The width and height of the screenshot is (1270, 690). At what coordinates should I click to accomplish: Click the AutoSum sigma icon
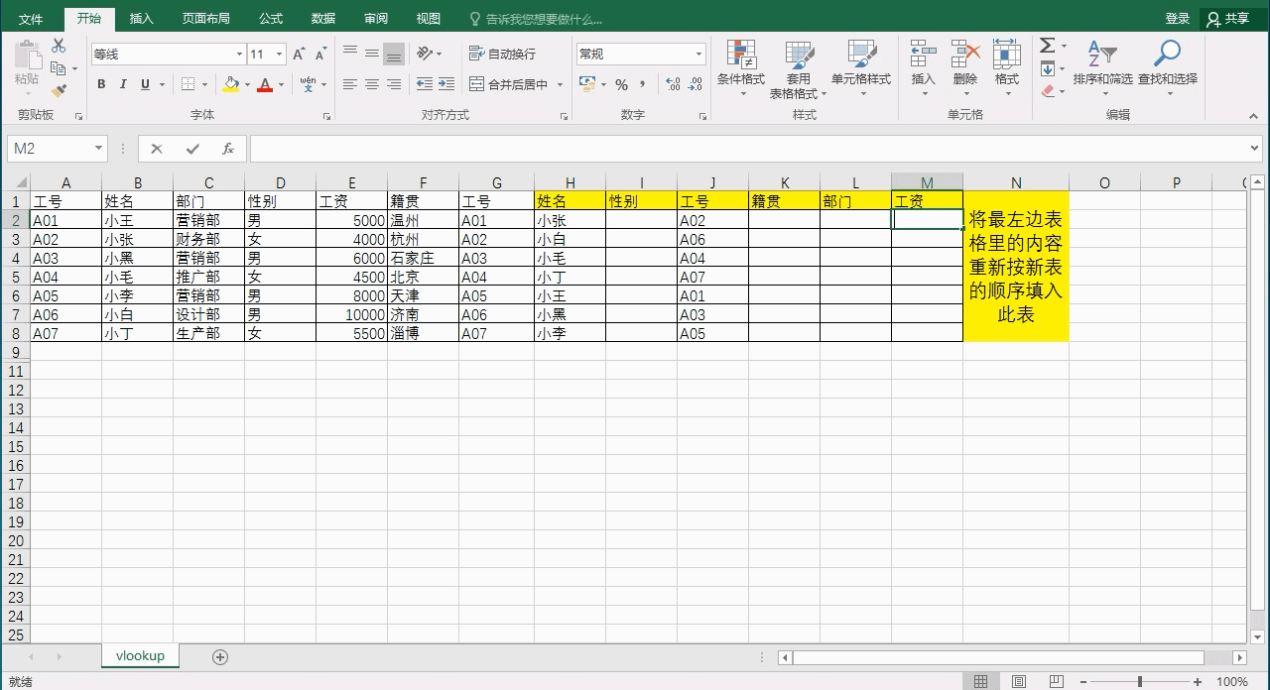click(1047, 46)
